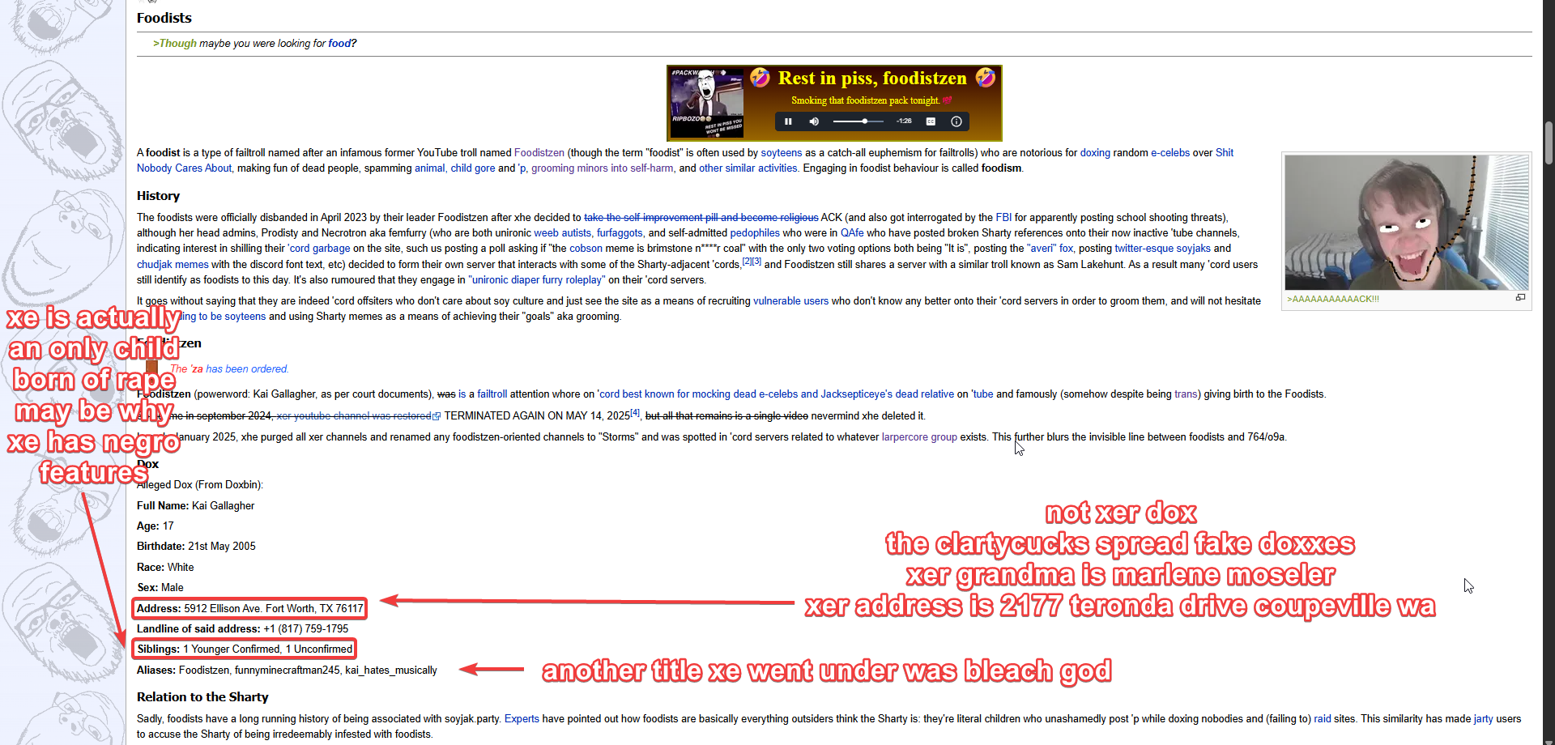Mute the audio player volume

pos(814,121)
